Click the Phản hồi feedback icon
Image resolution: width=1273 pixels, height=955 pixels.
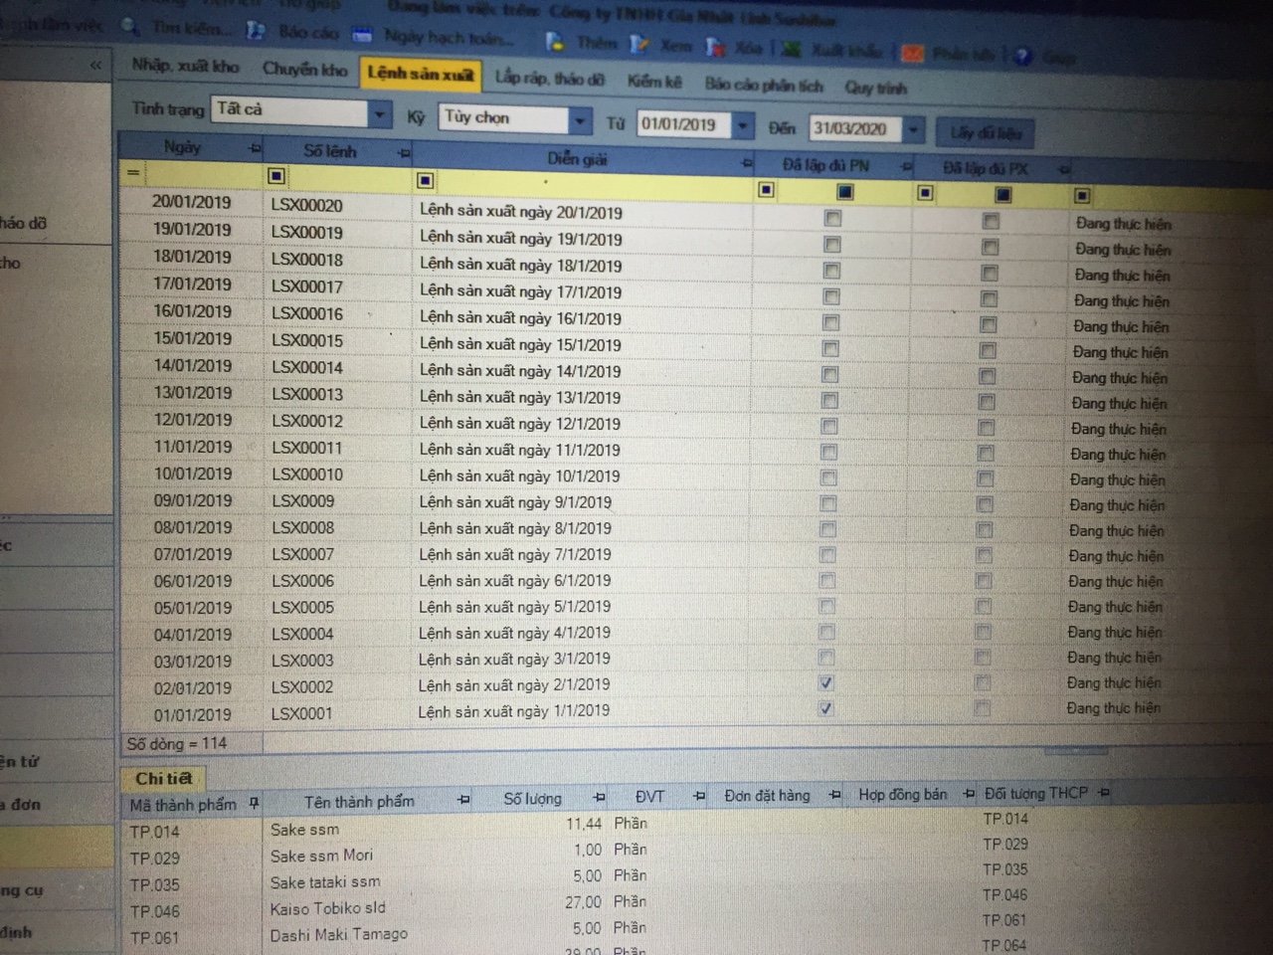tap(913, 53)
